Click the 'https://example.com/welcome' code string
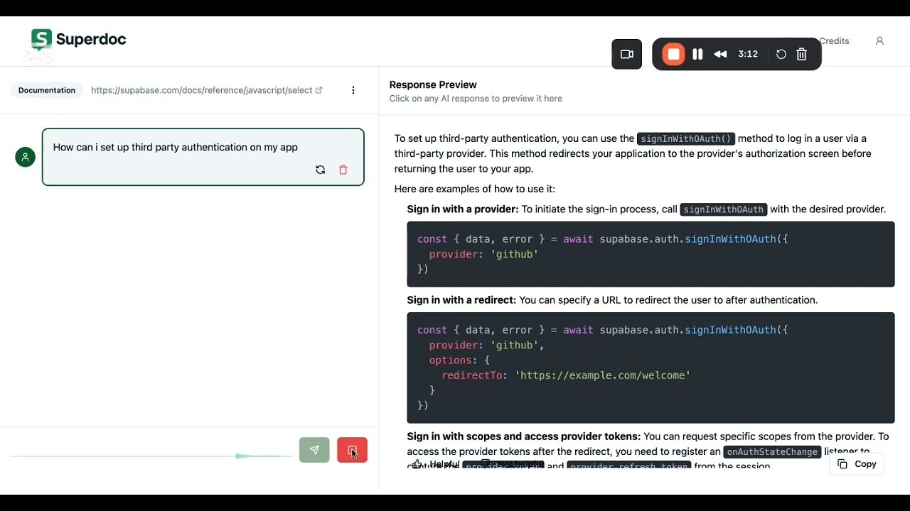 tap(603, 375)
